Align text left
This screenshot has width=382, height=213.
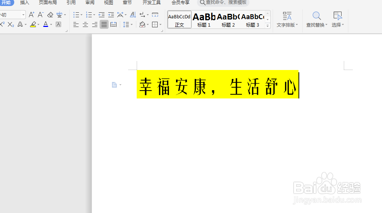click(76, 25)
